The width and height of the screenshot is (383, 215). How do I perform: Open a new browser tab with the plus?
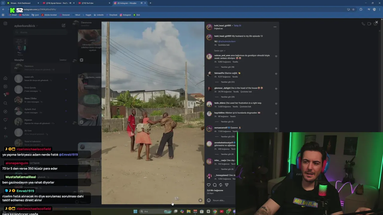pos(151,3)
